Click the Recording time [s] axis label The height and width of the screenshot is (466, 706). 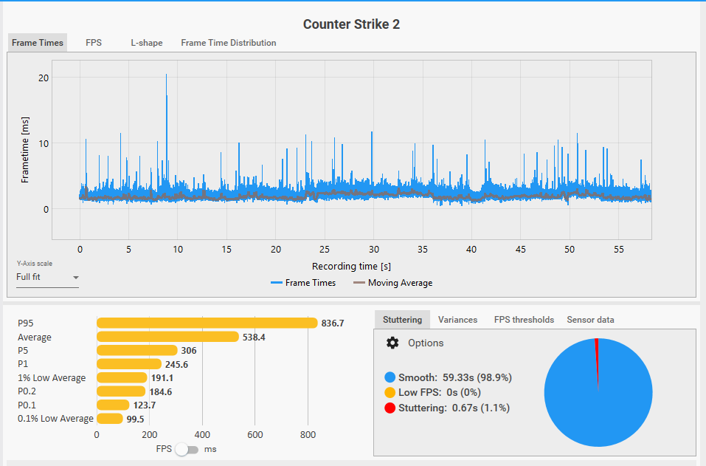(351, 267)
